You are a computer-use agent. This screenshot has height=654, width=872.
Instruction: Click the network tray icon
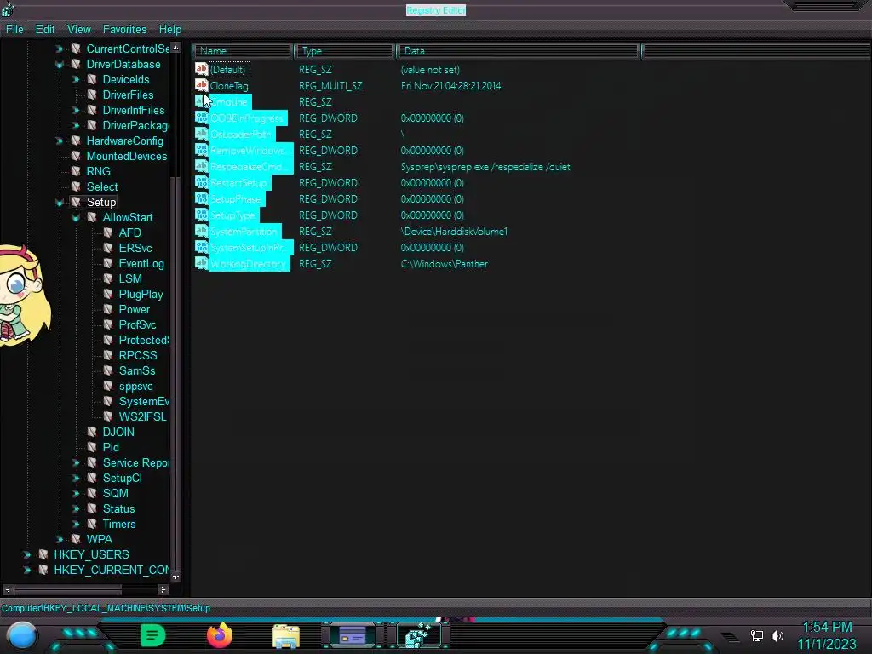[756, 635]
